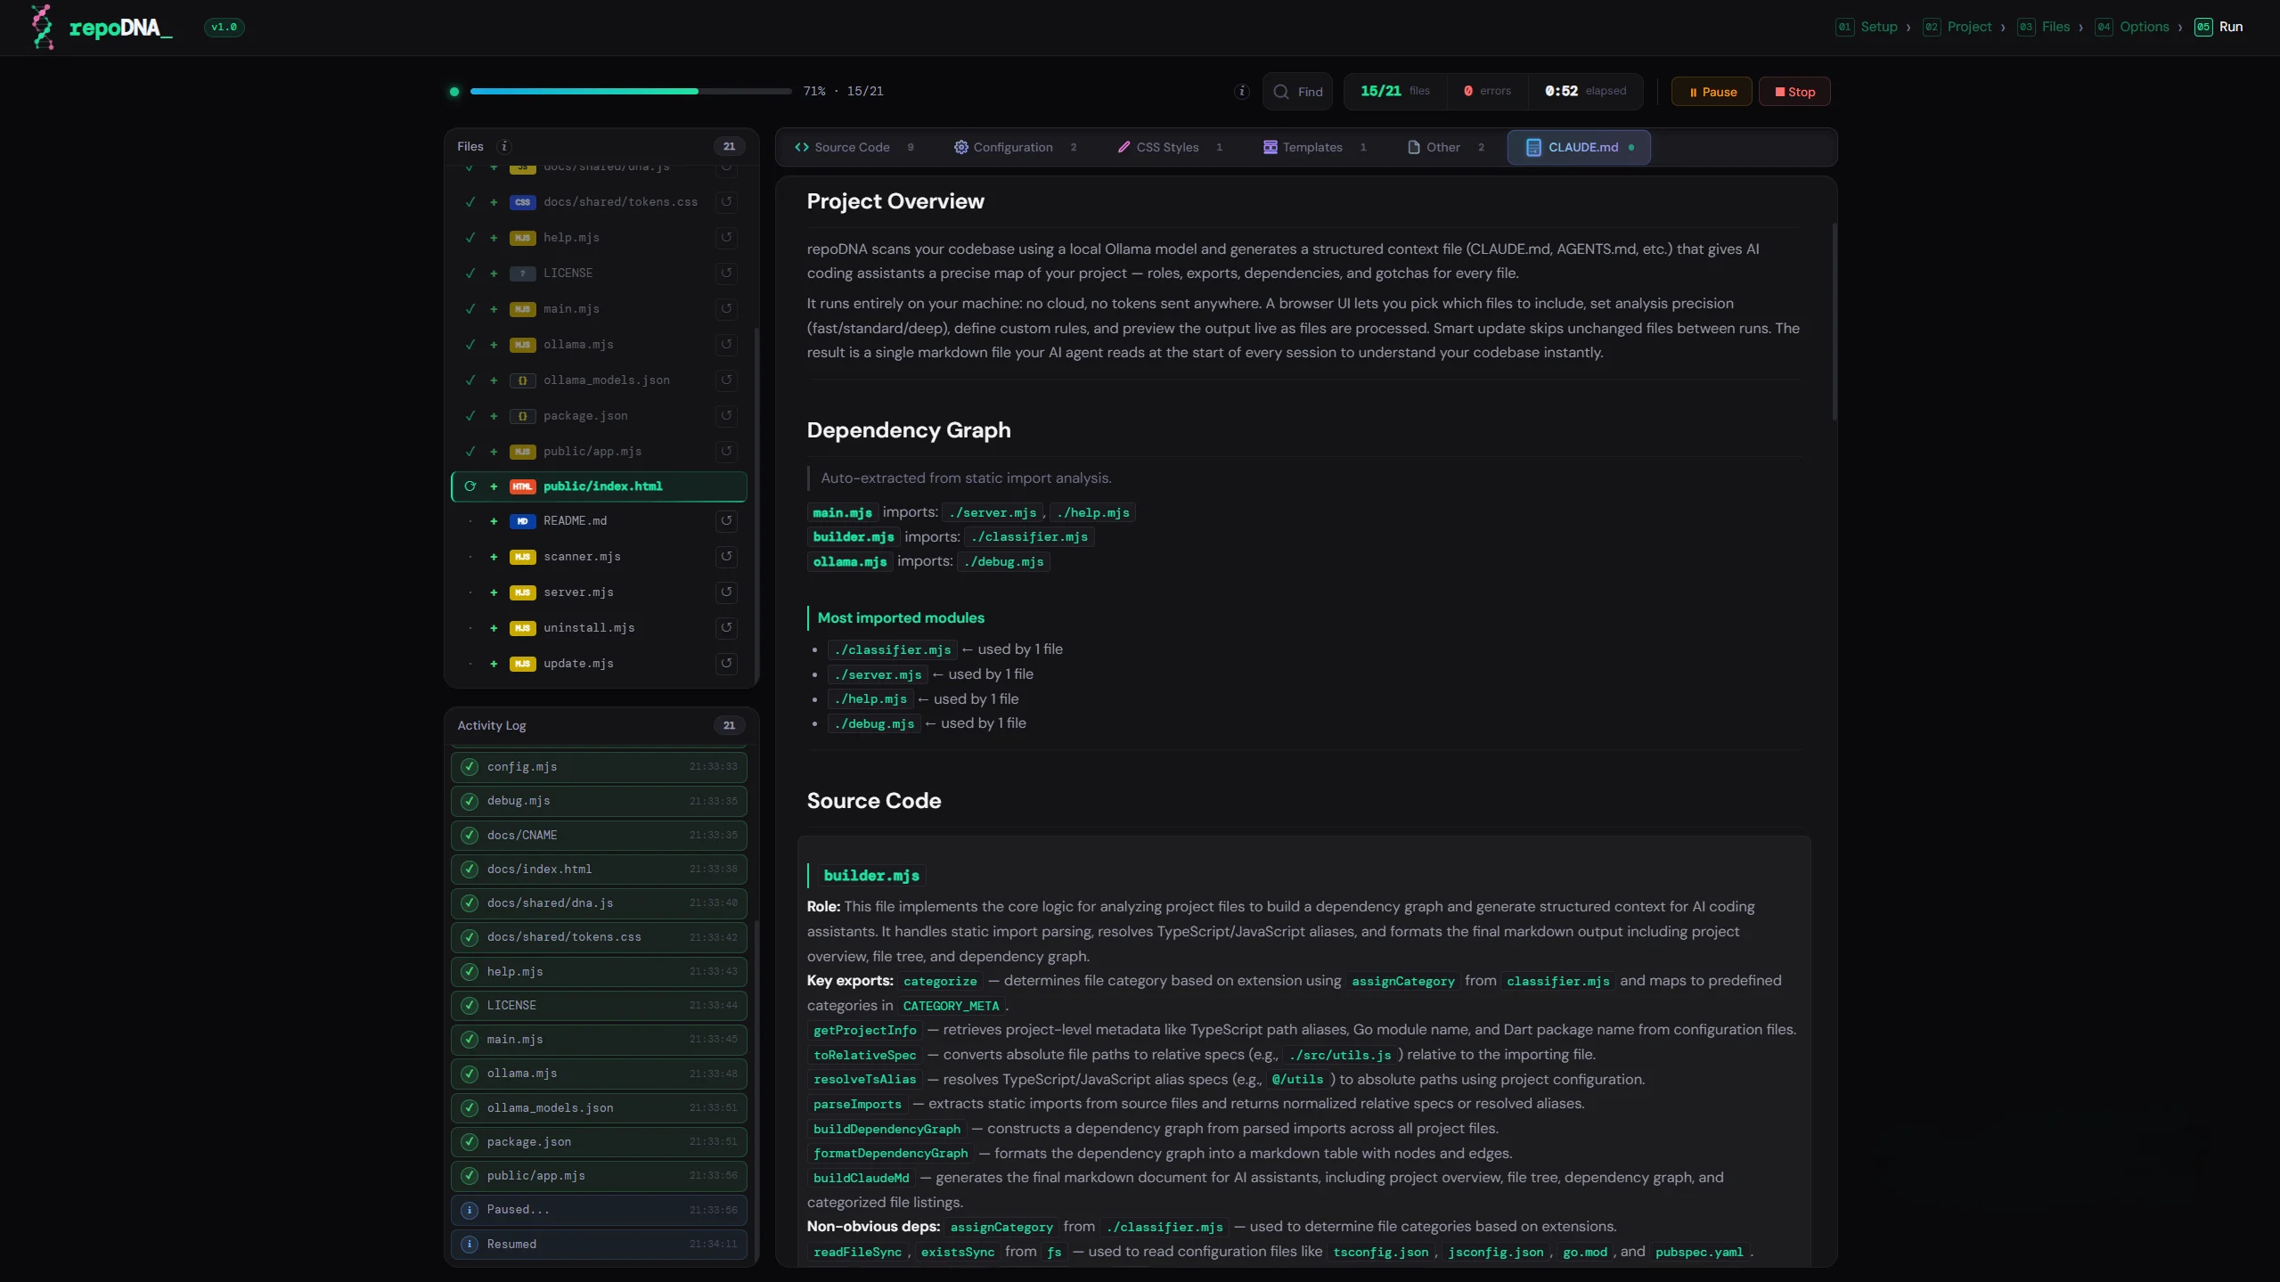Re-run analysis icon for docs/shared/tokens.css

click(x=726, y=202)
